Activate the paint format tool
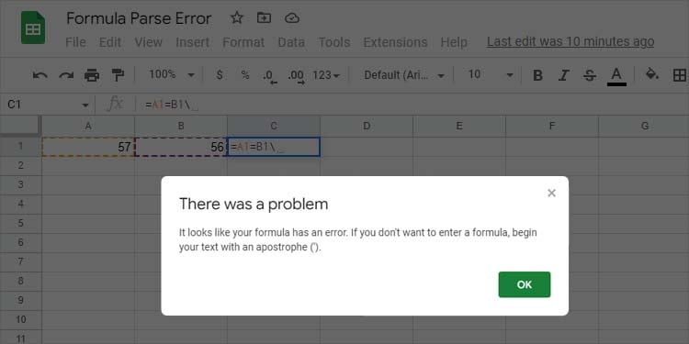 point(118,75)
